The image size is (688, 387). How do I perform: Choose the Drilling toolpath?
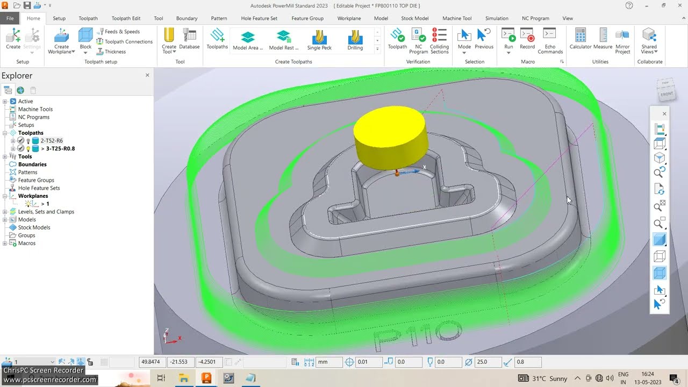355,40
